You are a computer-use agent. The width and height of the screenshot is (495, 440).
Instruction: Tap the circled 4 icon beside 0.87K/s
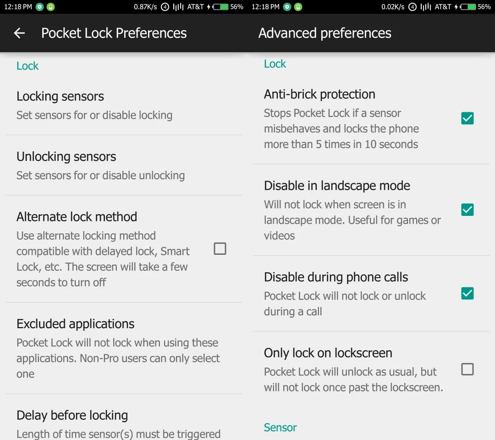pyautogui.click(x=165, y=7)
